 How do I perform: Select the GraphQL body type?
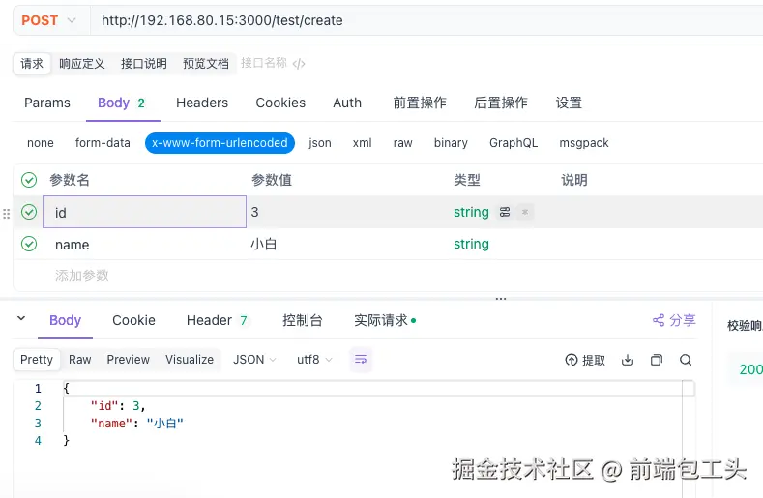(x=514, y=143)
